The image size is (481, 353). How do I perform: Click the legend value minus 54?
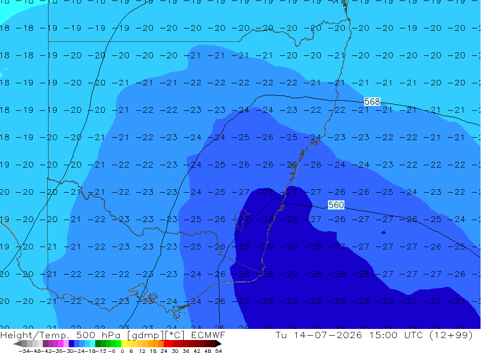pyautogui.click(x=24, y=351)
